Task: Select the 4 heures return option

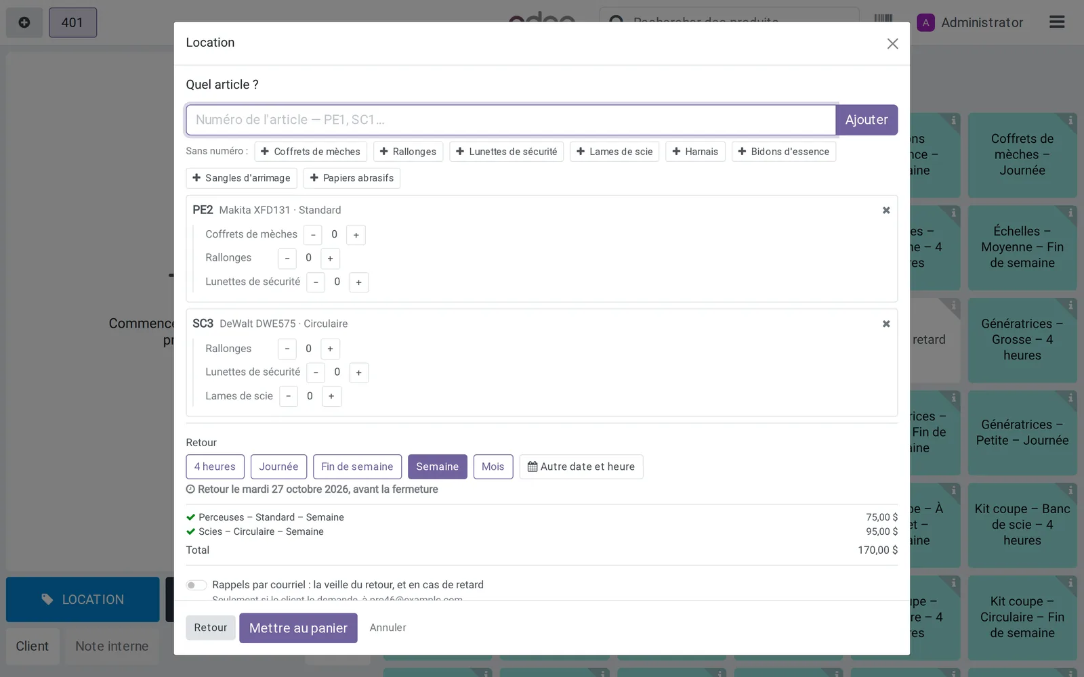Action: click(x=215, y=466)
